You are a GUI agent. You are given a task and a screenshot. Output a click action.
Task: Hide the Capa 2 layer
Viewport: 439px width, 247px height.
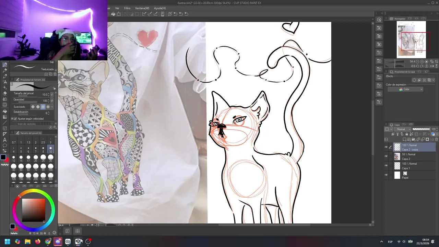[x=386, y=156]
